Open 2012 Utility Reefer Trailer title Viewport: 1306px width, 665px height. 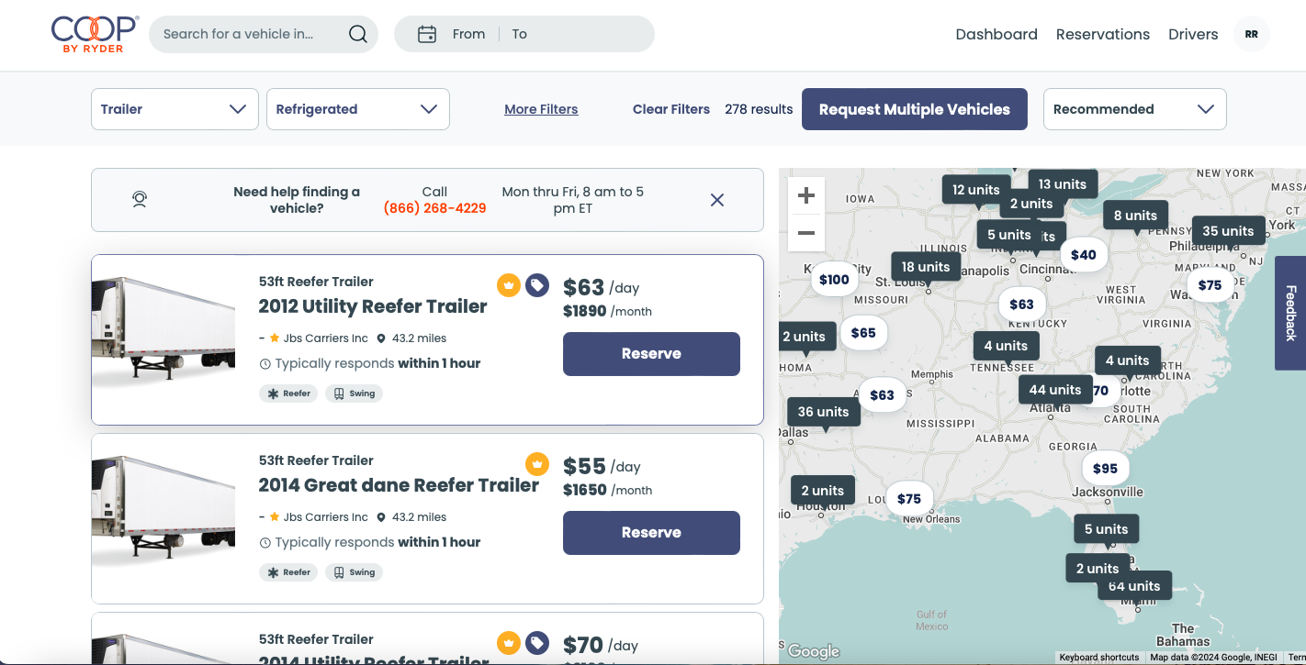pyautogui.click(x=373, y=306)
